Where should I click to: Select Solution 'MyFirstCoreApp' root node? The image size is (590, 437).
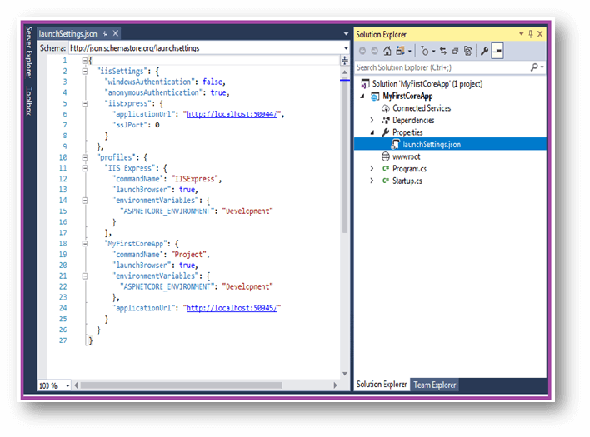[x=427, y=84]
